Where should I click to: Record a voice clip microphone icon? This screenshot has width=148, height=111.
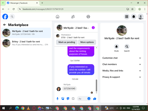(57, 99)
